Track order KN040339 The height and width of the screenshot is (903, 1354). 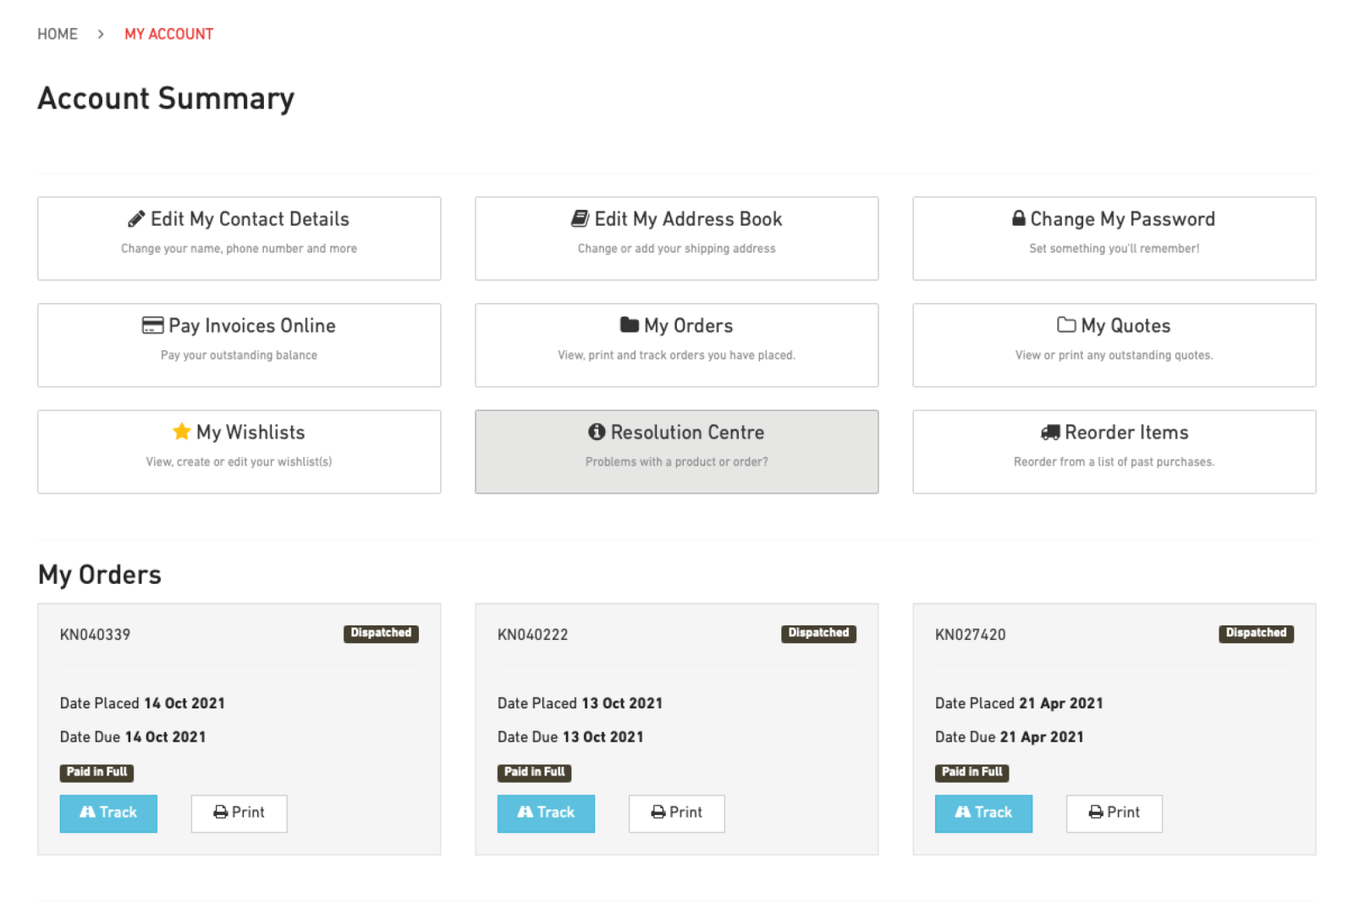coord(108,813)
